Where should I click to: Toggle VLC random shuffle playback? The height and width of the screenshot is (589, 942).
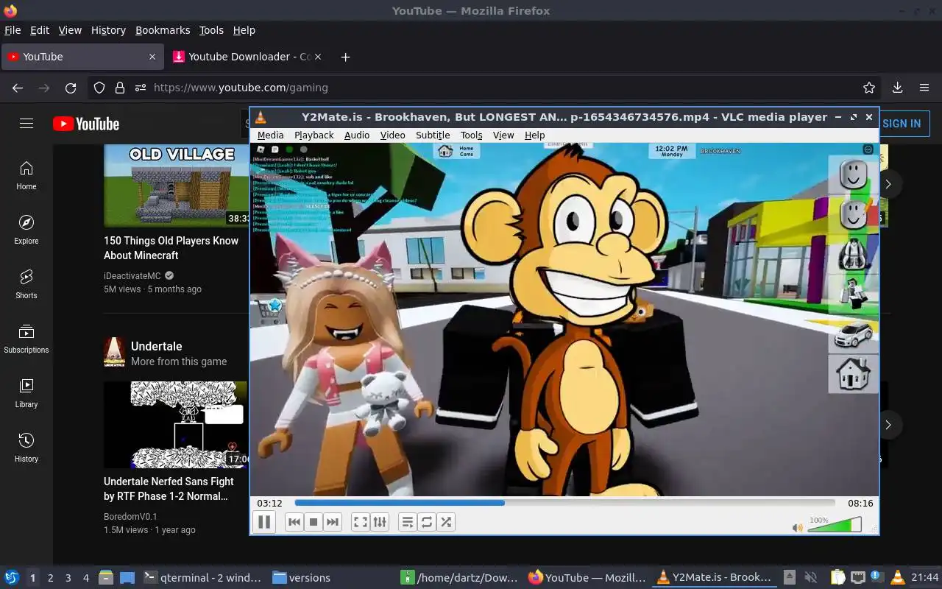[446, 522]
